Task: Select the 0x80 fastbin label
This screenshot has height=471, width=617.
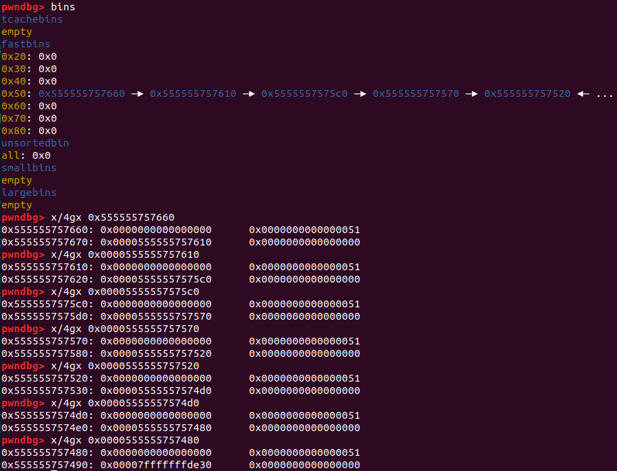Action: coord(14,131)
